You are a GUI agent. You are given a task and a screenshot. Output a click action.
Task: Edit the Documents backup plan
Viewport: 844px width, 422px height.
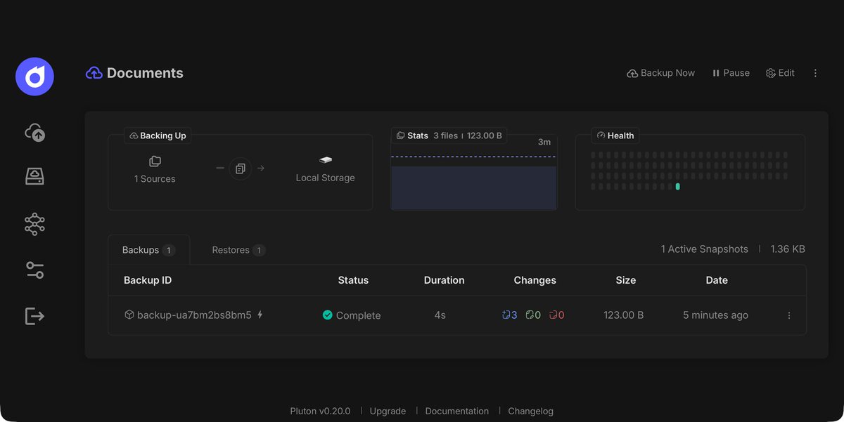coord(780,73)
